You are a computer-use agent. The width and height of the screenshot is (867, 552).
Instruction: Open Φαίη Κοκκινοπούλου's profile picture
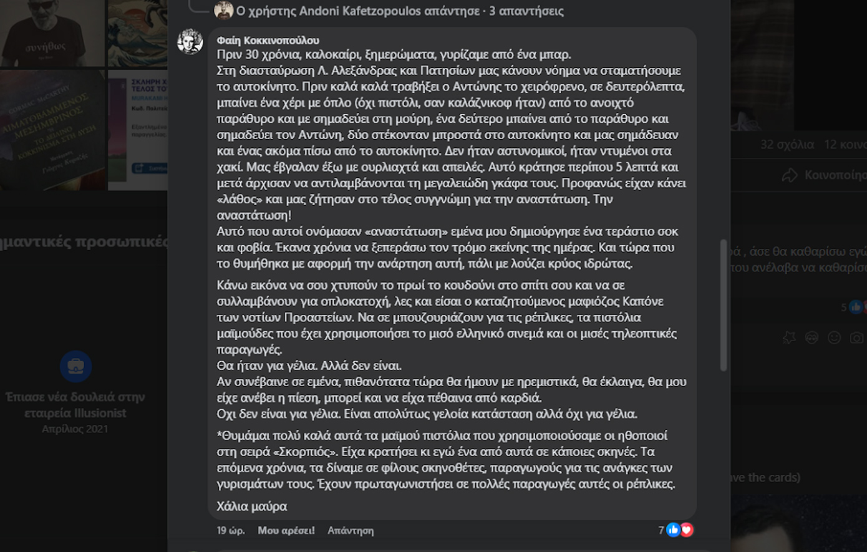pos(190,42)
